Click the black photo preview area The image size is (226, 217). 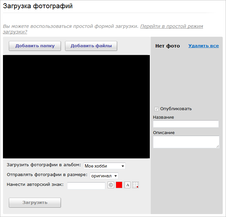pos(76,107)
